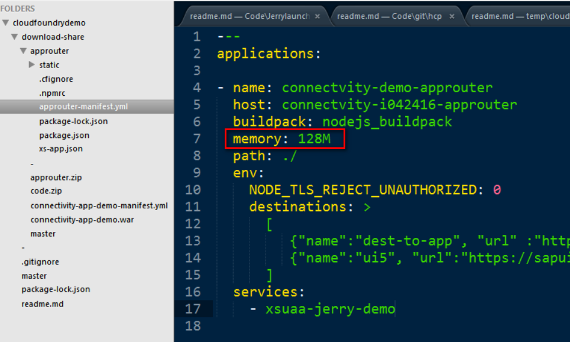
Task: Select the approuter folder name
Action: tap(50, 51)
